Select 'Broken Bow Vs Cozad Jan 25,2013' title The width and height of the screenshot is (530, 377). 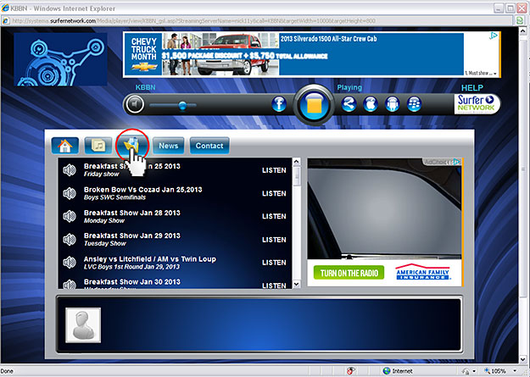point(143,190)
